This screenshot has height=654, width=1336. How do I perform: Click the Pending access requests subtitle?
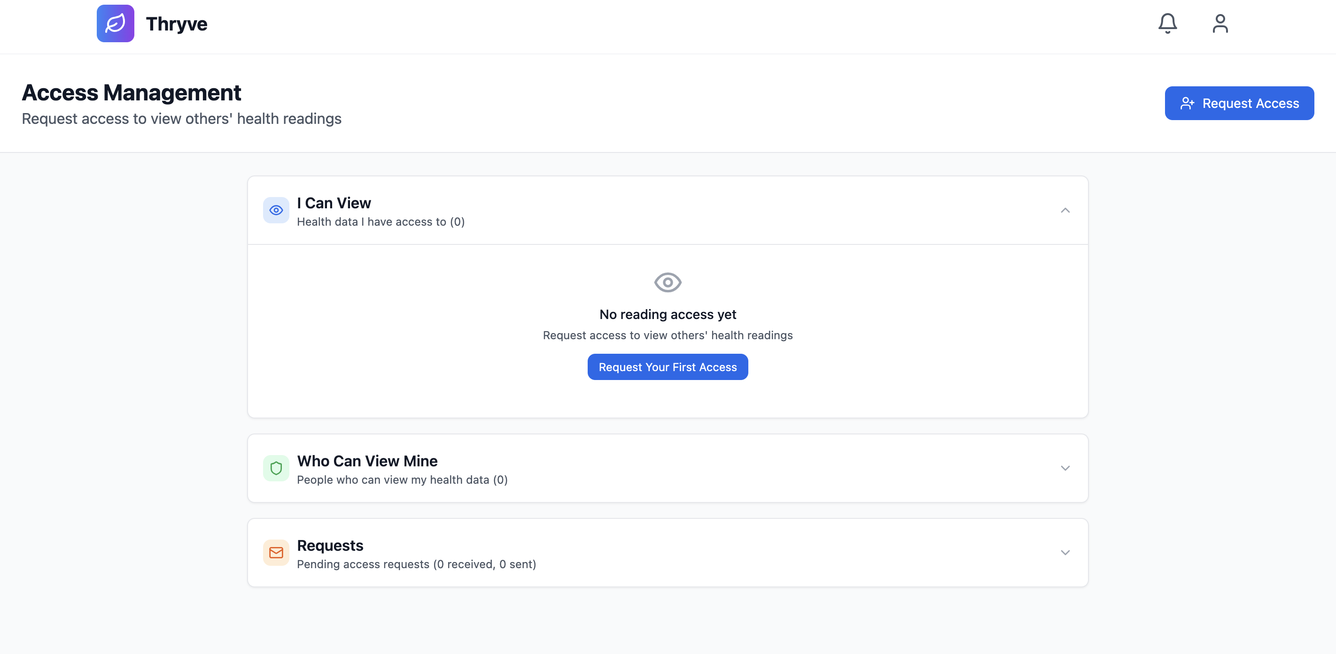tap(416, 564)
